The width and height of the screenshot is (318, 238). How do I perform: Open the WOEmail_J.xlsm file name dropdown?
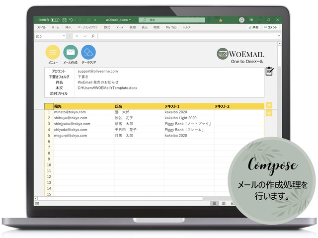tap(130, 20)
